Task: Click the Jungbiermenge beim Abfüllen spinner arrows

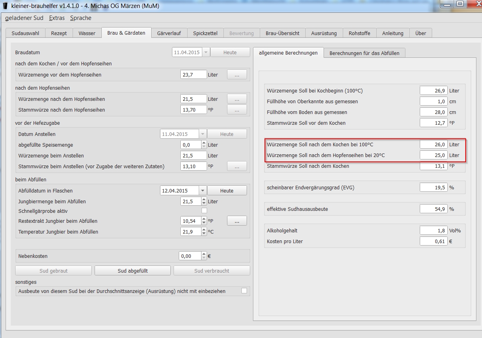Action: (204, 201)
